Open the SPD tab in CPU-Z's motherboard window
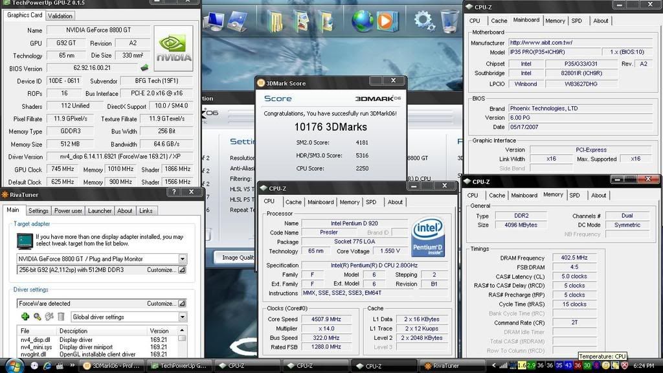The image size is (663, 373). [577, 21]
